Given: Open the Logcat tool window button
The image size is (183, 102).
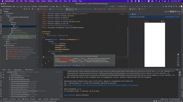Looking at the screenshot, I should (x=33, y=99).
